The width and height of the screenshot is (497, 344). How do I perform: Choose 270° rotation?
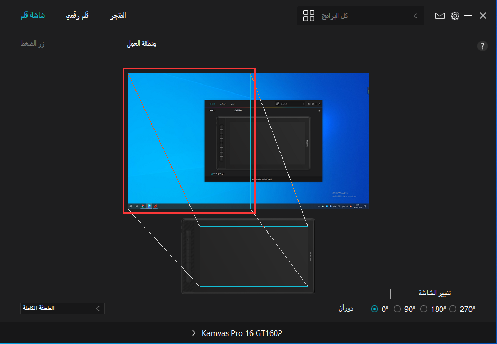tap(453, 309)
